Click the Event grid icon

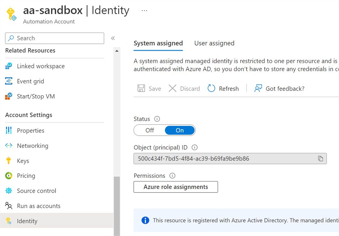point(9,81)
